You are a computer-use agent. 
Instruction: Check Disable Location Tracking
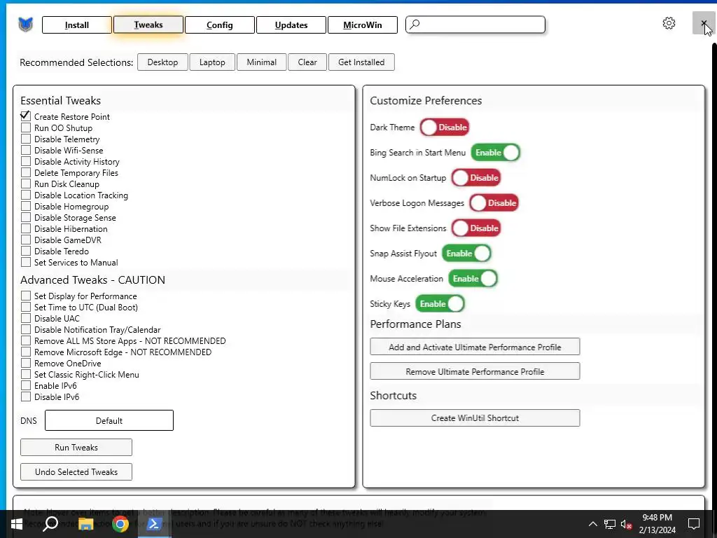26,195
